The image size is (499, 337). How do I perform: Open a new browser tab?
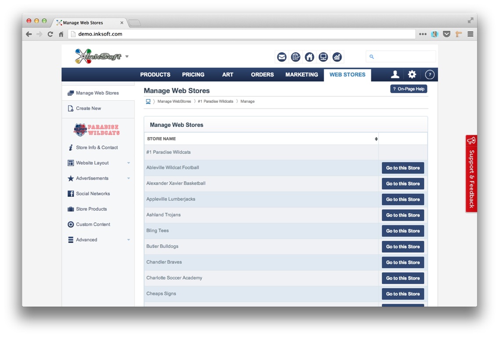134,22
